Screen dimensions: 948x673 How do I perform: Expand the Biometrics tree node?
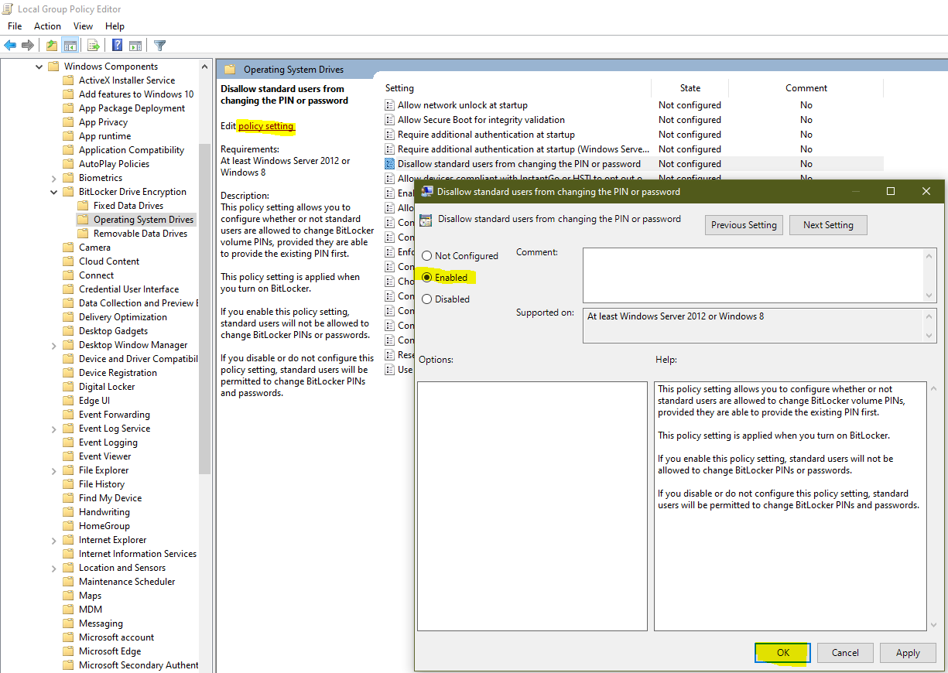[x=53, y=177]
